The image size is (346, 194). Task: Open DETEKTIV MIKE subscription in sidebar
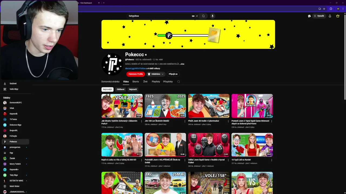pos(15,181)
